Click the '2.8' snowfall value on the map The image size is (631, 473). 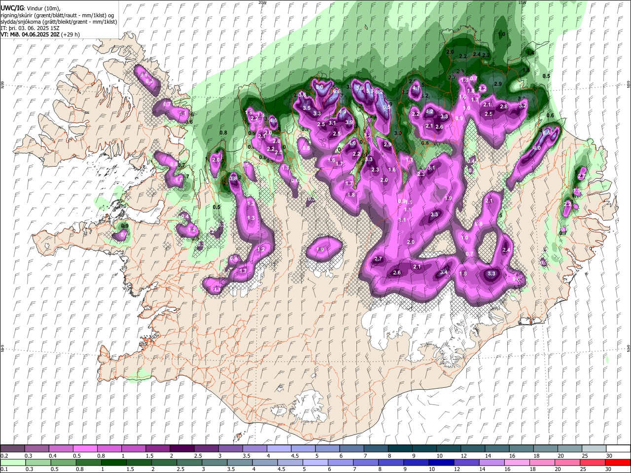point(504,106)
